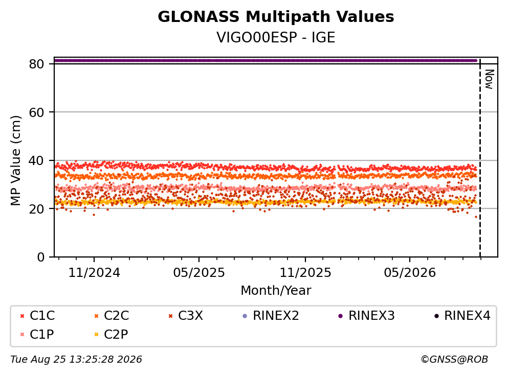Select the RINEX3 legend label
The image size is (508, 375).
[371, 315]
